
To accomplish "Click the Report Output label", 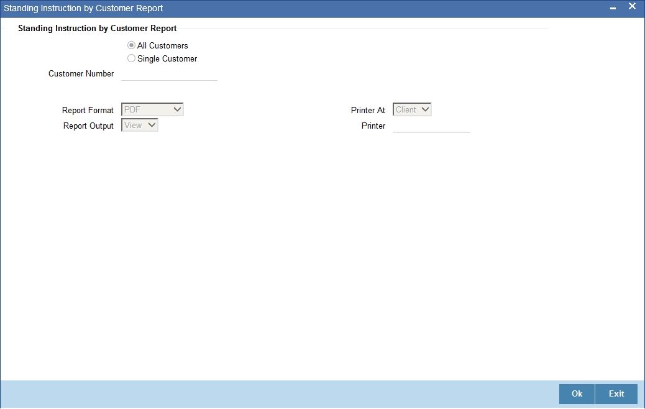I will 88,126.
